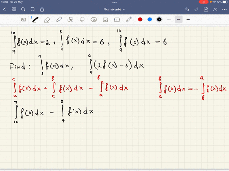Choose the black pen color
Viewport: 229px width, 171px height.
pos(159,19)
